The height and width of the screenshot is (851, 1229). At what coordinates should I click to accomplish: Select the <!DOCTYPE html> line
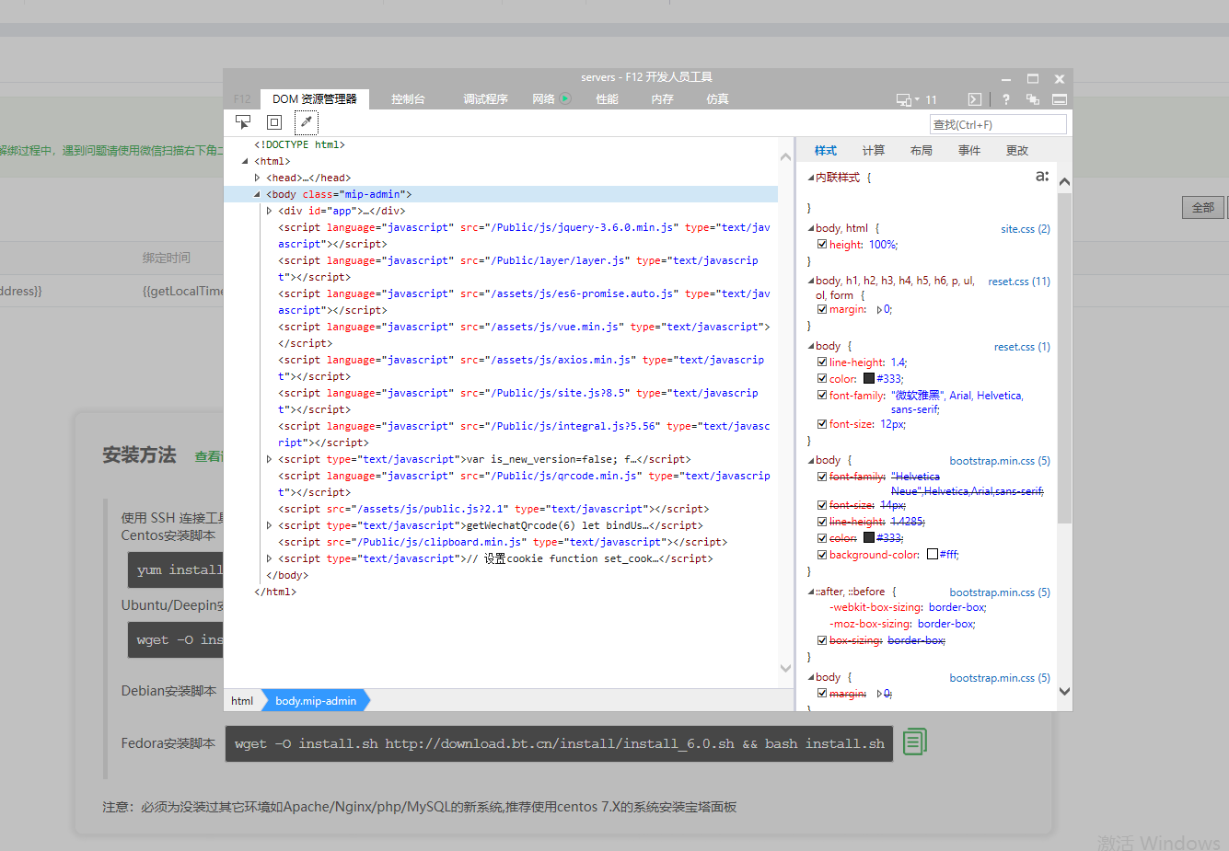299,144
